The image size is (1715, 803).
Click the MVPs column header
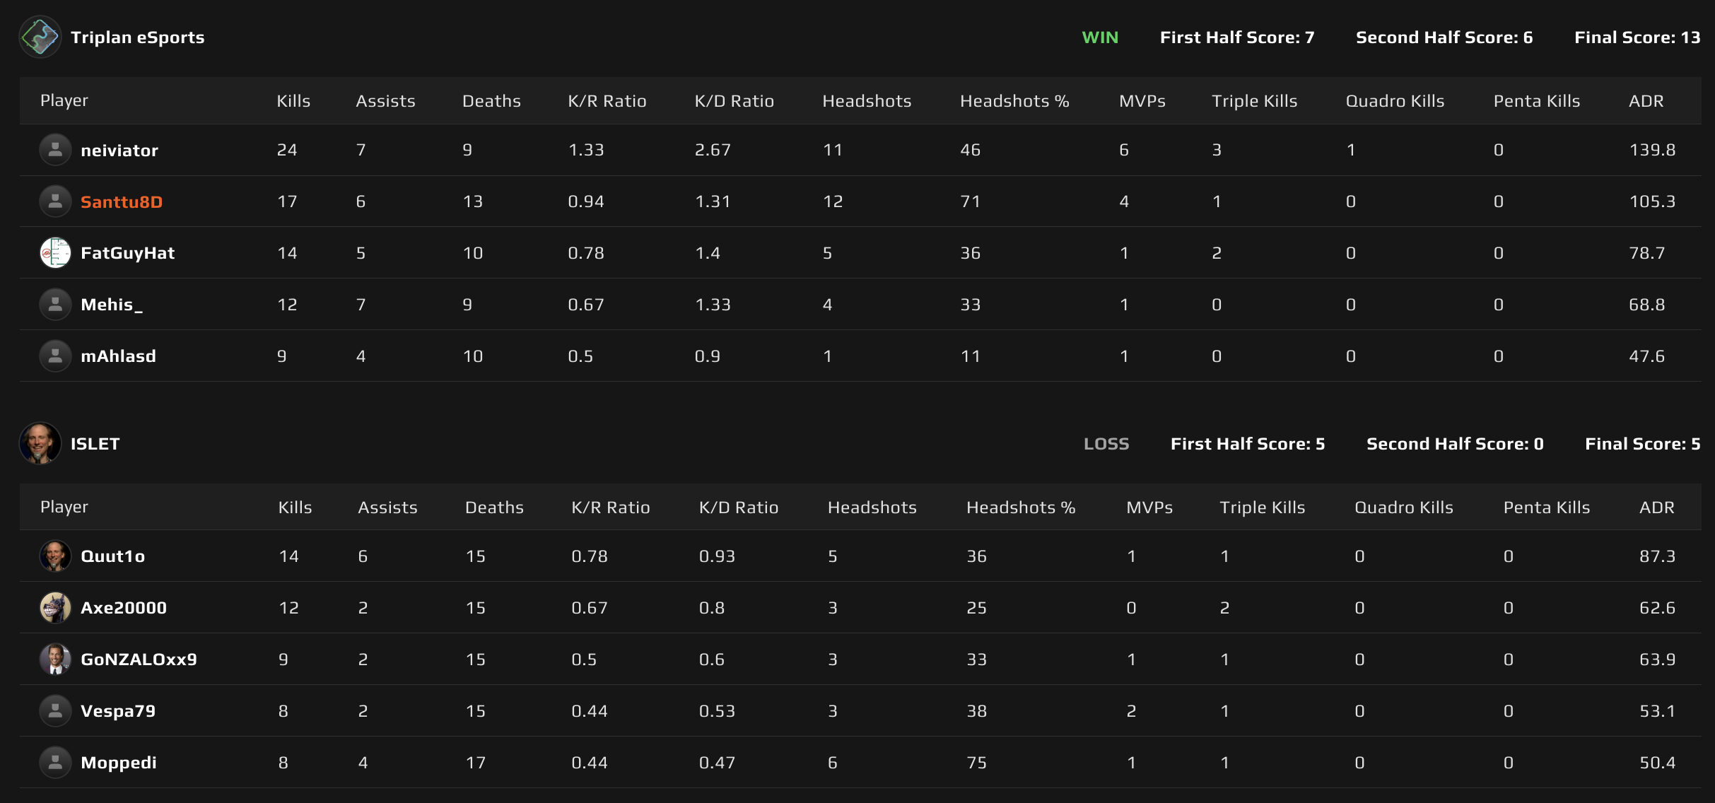click(1142, 100)
